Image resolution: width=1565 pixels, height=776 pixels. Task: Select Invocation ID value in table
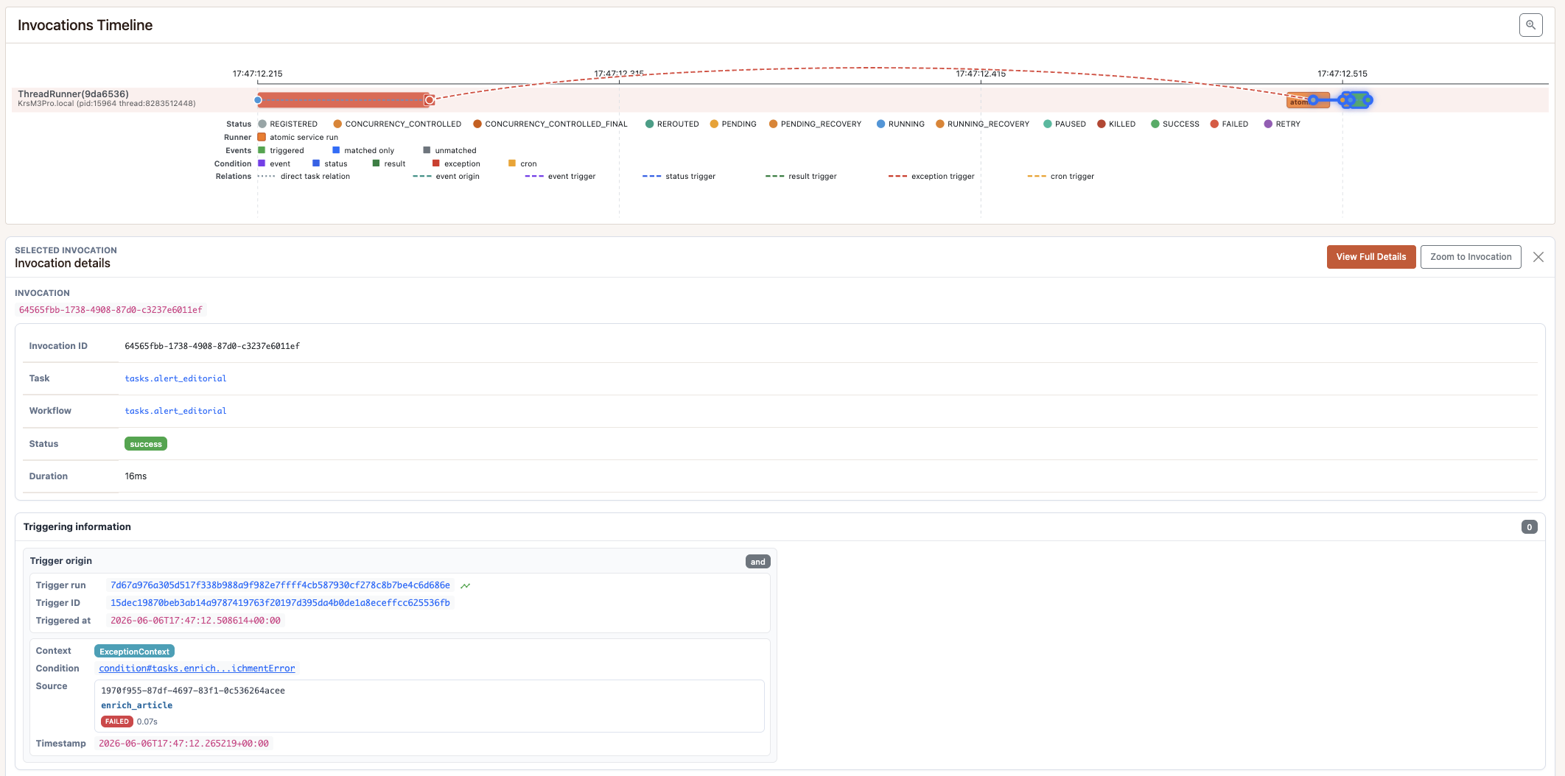point(212,346)
